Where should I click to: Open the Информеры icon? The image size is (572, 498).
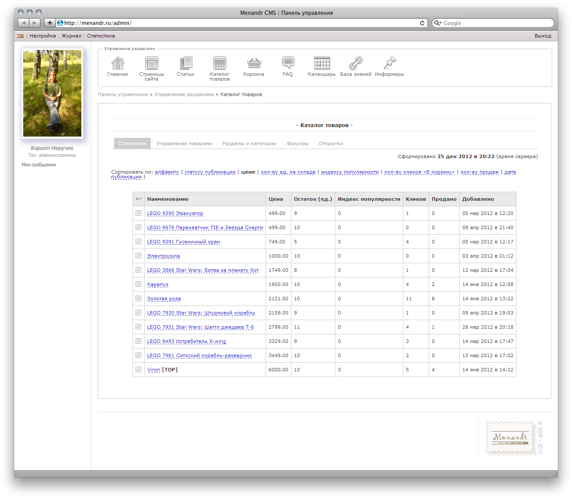(x=389, y=65)
